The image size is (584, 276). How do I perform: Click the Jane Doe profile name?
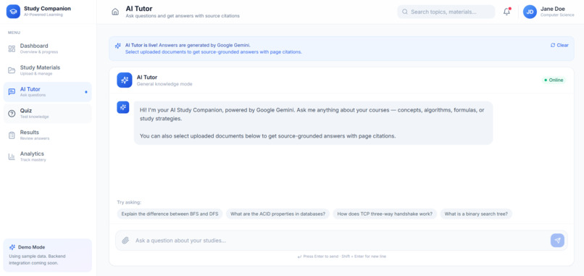coord(552,9)
